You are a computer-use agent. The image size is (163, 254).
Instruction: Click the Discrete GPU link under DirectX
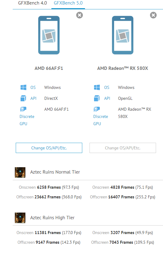27,120
